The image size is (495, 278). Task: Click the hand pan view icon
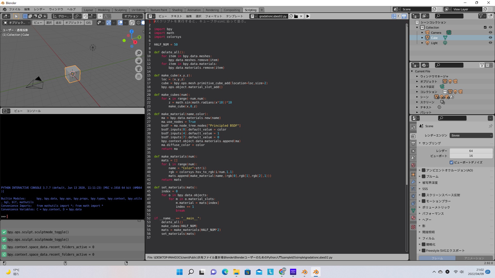[x=139, y=61]
